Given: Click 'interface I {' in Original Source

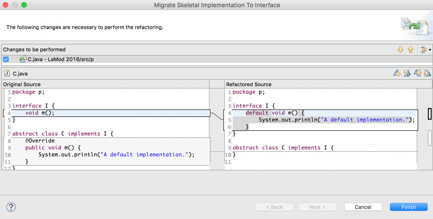Looking at the screenshot, I should point(33,106).
